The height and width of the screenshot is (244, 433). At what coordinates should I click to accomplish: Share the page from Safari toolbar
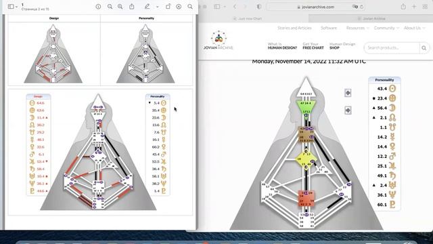403,7
